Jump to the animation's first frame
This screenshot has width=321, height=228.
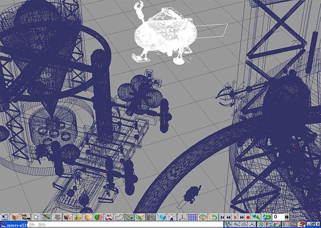click(x=222, y=217)
